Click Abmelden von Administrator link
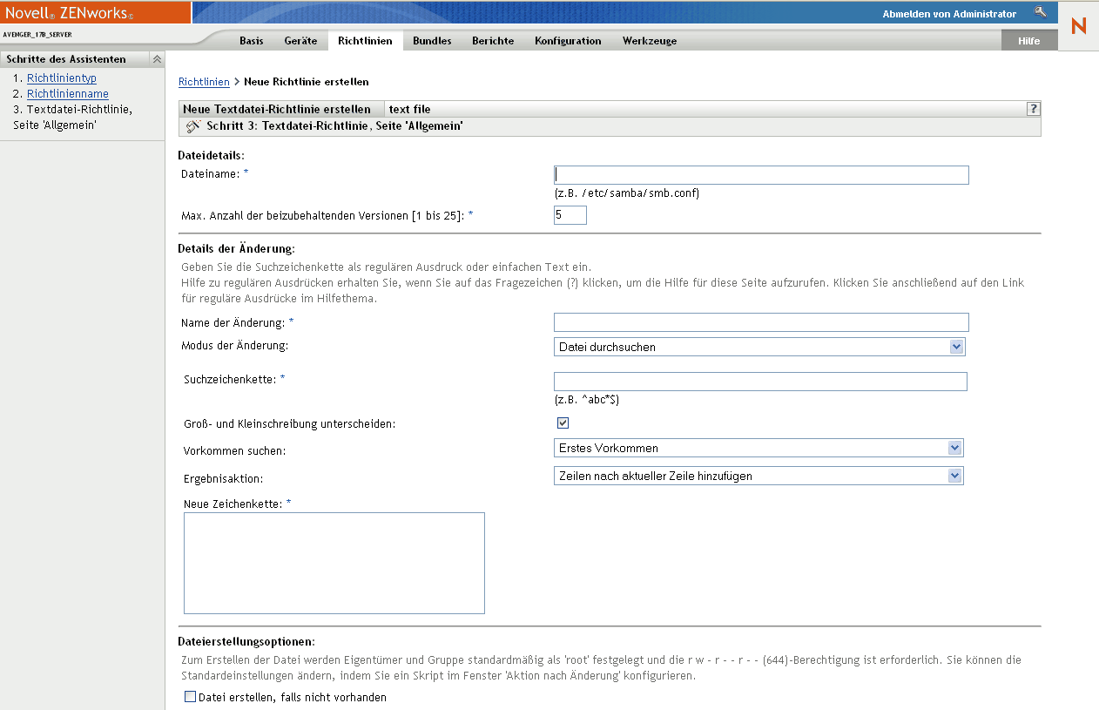Screen dimensions: 1099x710 coord(949,14)
